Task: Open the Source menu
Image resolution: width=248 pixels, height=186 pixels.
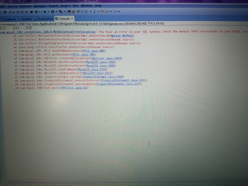Action: point(12,6)
